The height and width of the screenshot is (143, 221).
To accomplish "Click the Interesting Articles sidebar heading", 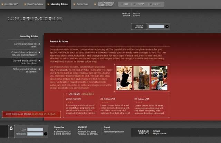I will (29, 37).
